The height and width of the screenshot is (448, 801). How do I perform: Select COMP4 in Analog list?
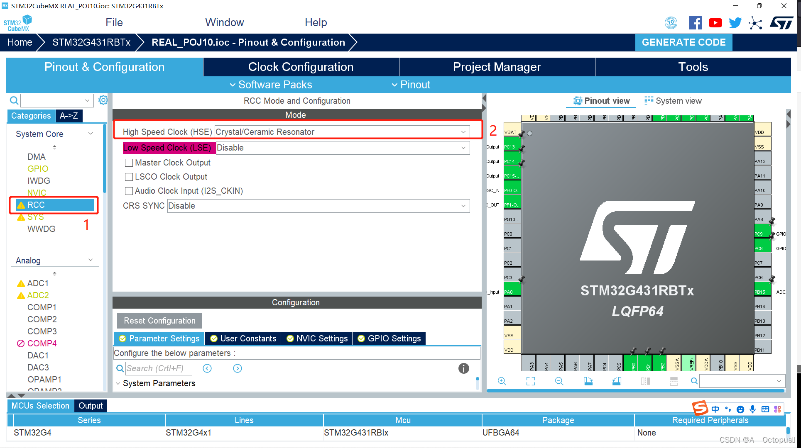tap(42, 343)
